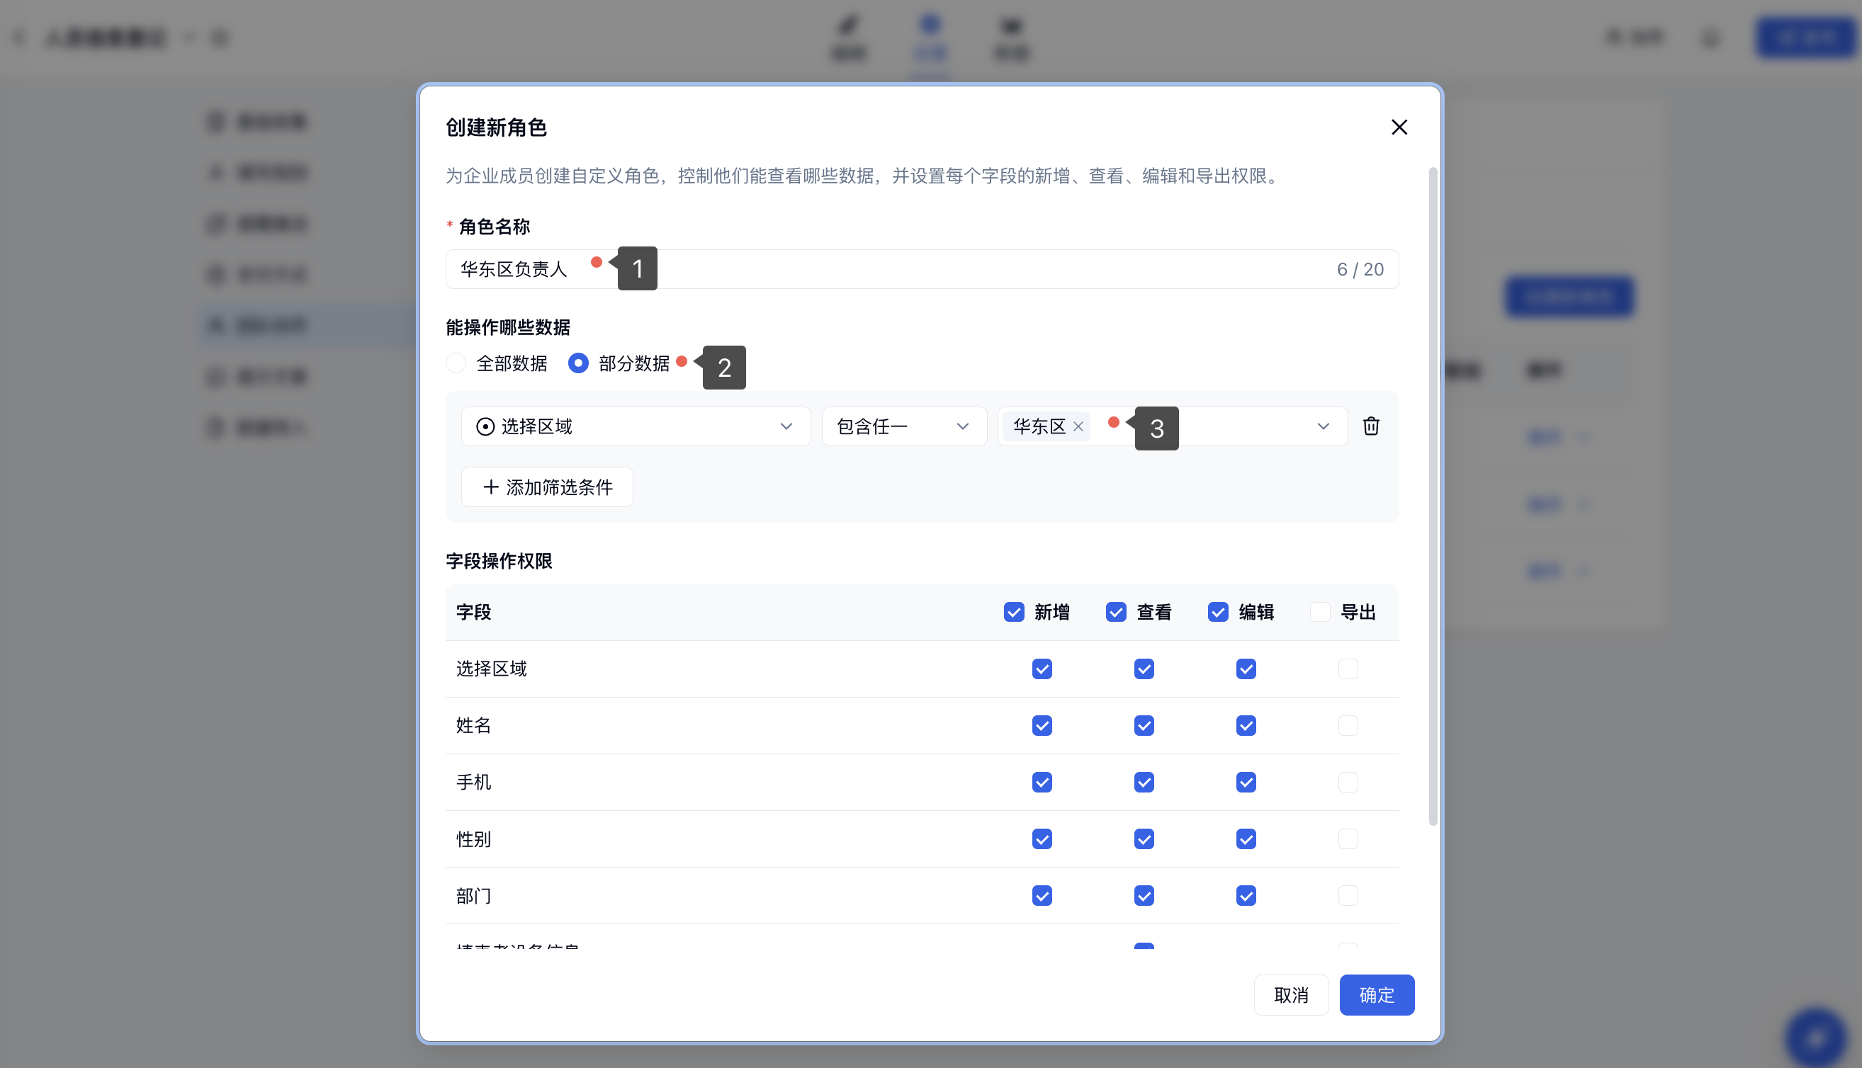
Task: Toggle the header 编辑 checkbox
Action: click(1218, 612)
